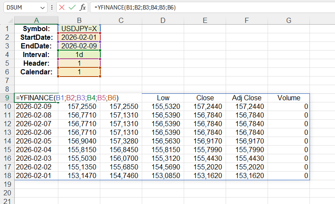The image size is (335, 204).
Task: Click the Symbol: label cell
Action: [36, 29]
